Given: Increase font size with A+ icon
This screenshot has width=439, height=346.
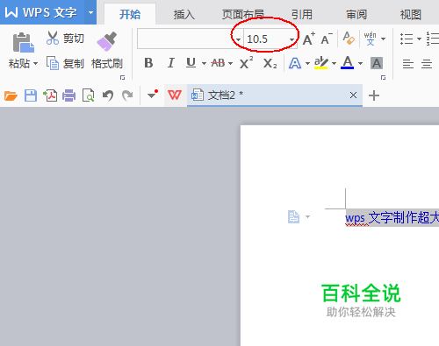Looking at the screenshot, I should coord(309,39).
